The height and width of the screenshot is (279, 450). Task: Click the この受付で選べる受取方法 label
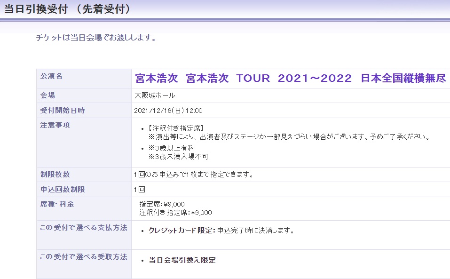[x=84, y=257]
